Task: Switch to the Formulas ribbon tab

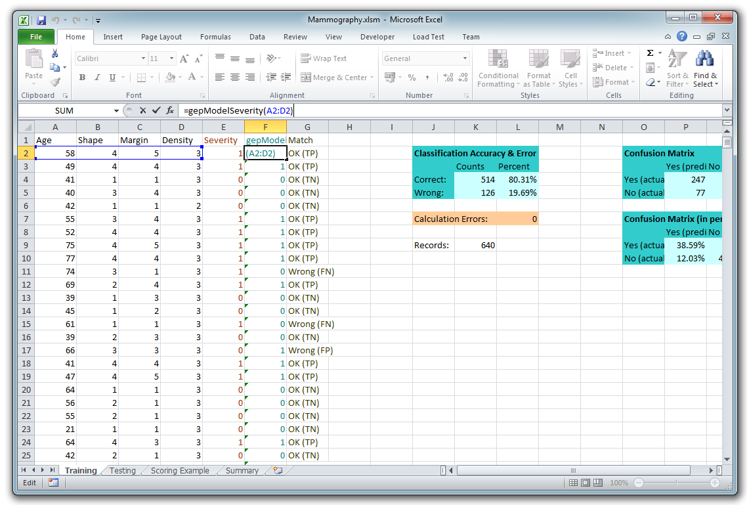Action: click(x=215, y=37)
